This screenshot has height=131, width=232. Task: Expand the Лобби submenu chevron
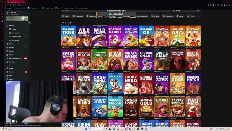(x=26, y=29)
